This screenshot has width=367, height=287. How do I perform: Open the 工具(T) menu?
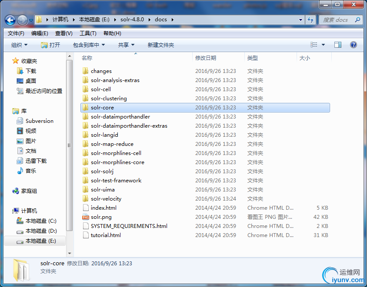88,33
